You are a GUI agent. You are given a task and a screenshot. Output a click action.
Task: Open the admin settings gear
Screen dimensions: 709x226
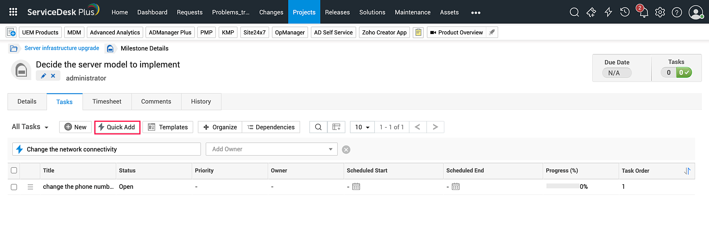pyautogui.click(x=660, y=12)
